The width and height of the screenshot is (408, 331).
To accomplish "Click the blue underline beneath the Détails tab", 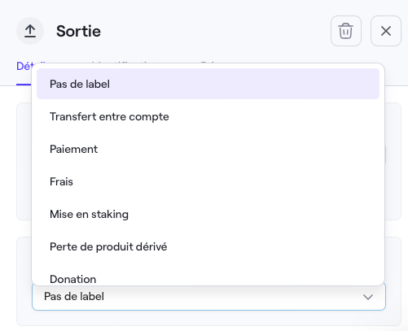I will click(x=24, y=85).
